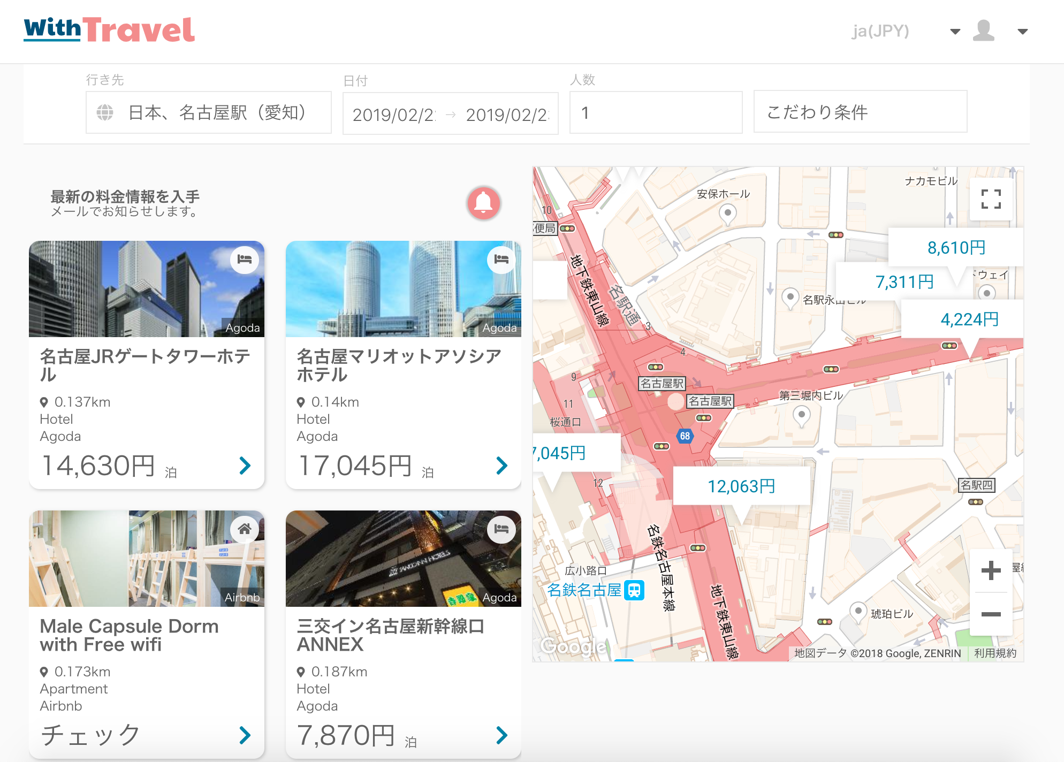Click bed icon on JR Gate Tower card
This screenshot has width=1064, height=762.
(x=245, y=260)
